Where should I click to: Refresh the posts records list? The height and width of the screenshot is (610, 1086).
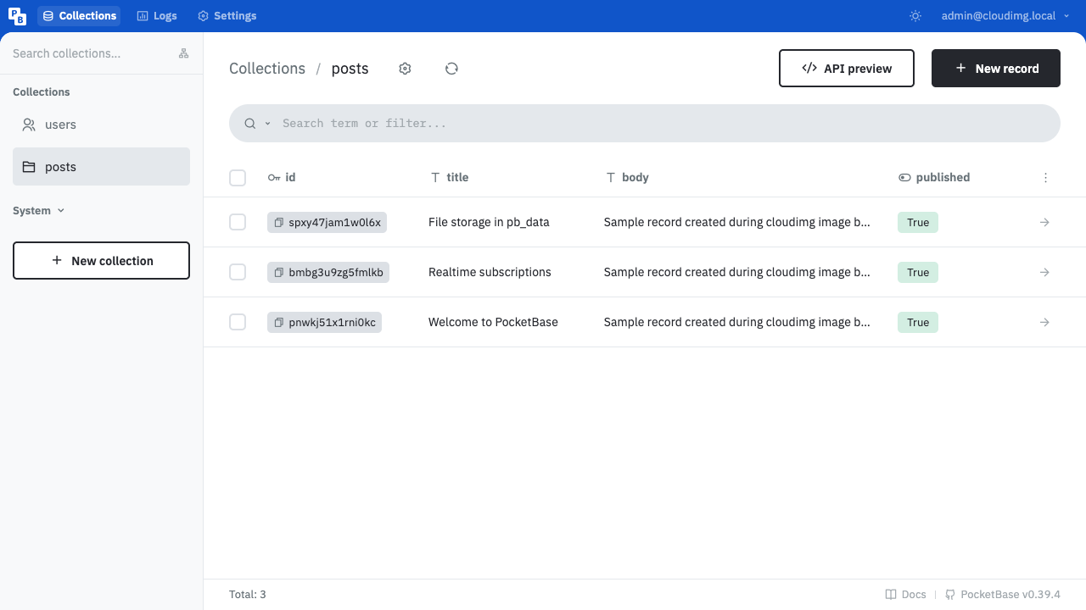pyautogui.click(x=451, y=69)
